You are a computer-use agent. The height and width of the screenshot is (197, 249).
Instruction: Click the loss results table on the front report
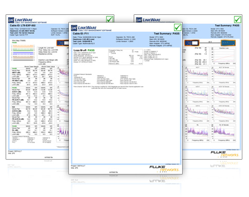pos(126,57)
